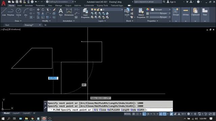
Task: Toggle 2D object snap in status bar
Action: click(165, 114)
